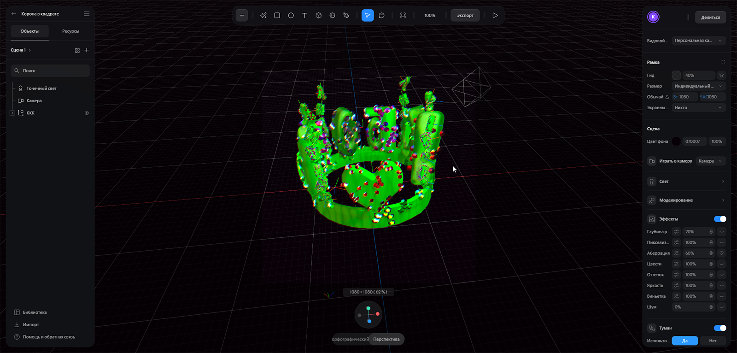Expand the ККК group in object tree
Image resolution: width=737 pixels, height=353 pixels.
[12, 113]
